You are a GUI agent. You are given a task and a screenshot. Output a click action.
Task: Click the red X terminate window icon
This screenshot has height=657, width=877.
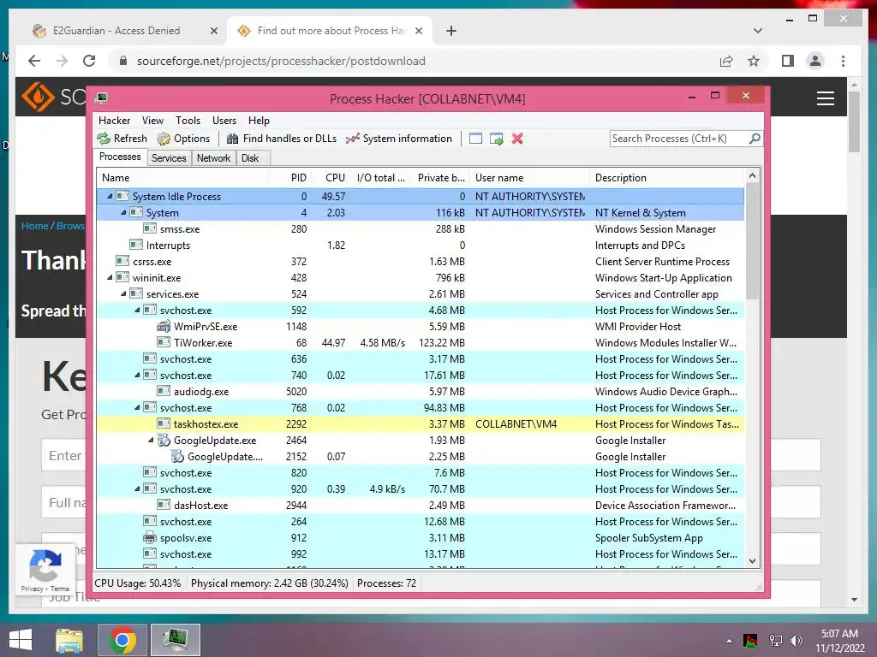coord(517,139)
